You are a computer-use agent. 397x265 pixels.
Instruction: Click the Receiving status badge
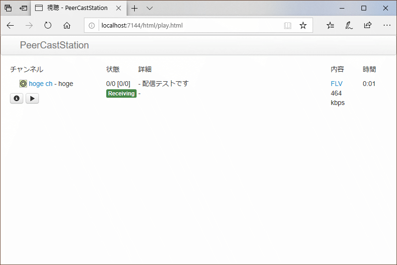point(121,94)
